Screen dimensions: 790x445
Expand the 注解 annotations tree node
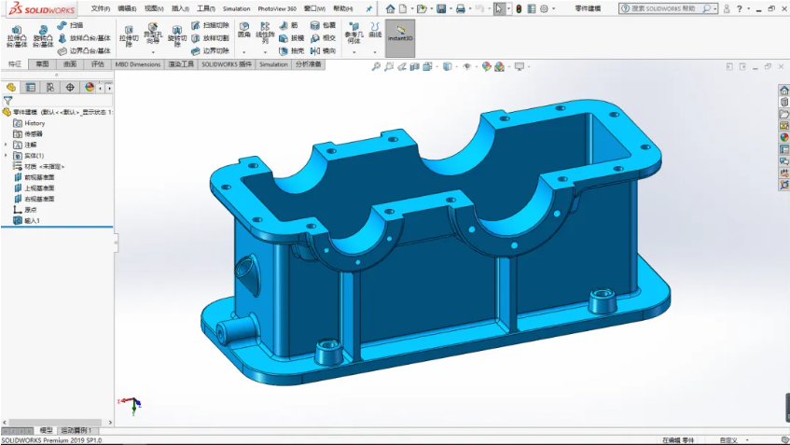click(x=6, y=145)
